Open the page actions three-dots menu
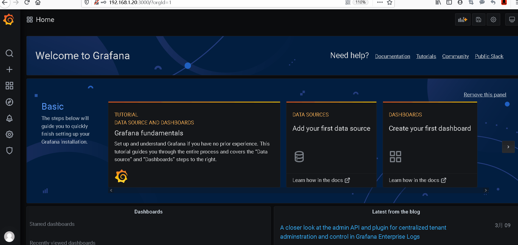The image size is (518, 245). 380,2
